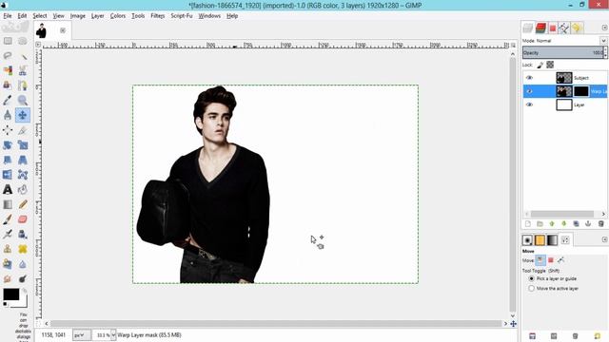Select the Select by Color tool
609x342 pixels.
(8, 70)
